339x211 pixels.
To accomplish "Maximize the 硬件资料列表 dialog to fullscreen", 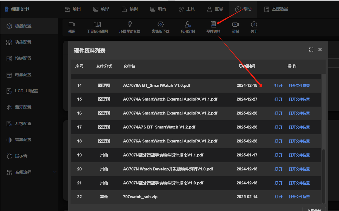I will coord(311,50).
